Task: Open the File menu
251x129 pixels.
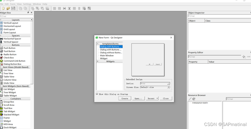Action: pos(2,4)
